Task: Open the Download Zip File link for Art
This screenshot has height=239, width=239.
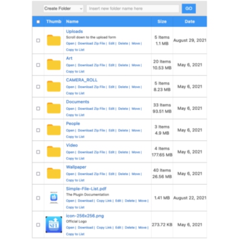Action: point(91,65)
